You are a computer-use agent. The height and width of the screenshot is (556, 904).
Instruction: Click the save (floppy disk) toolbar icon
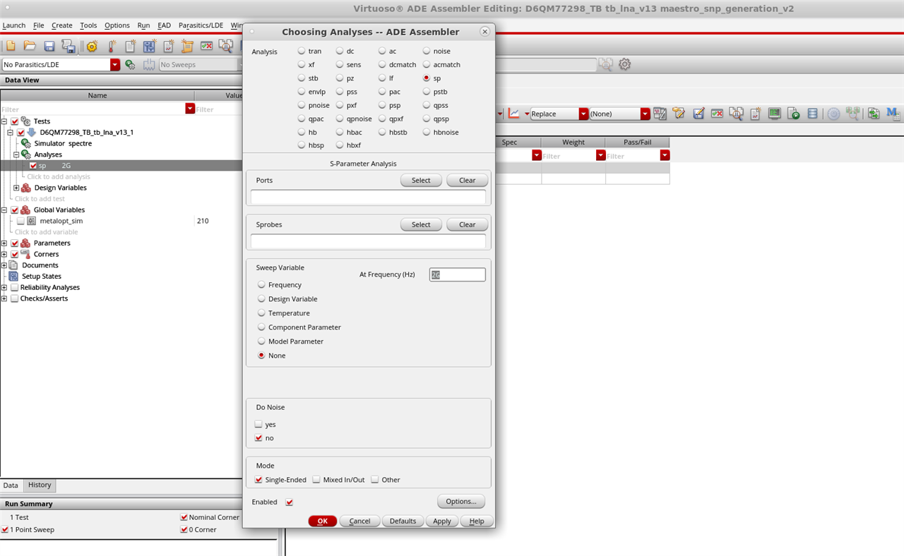49,46
